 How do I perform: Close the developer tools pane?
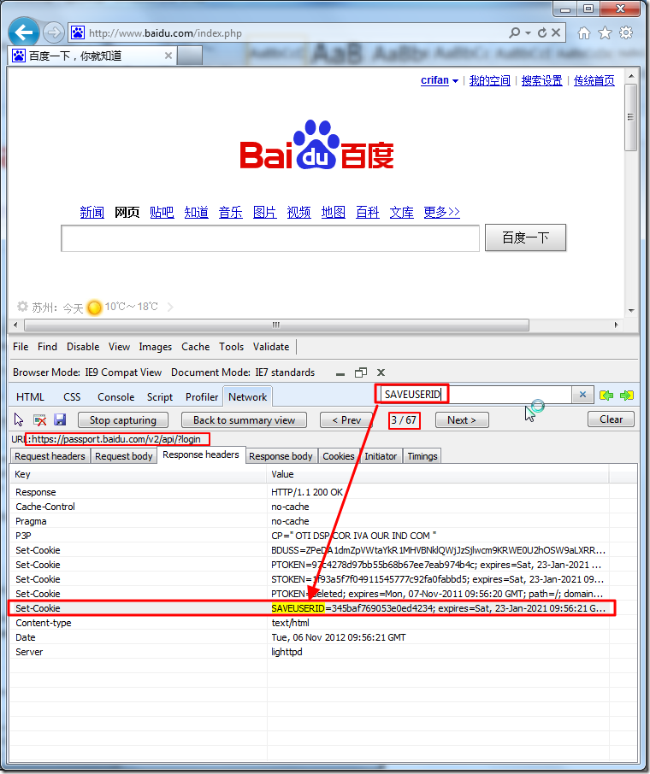pos(381,372)
